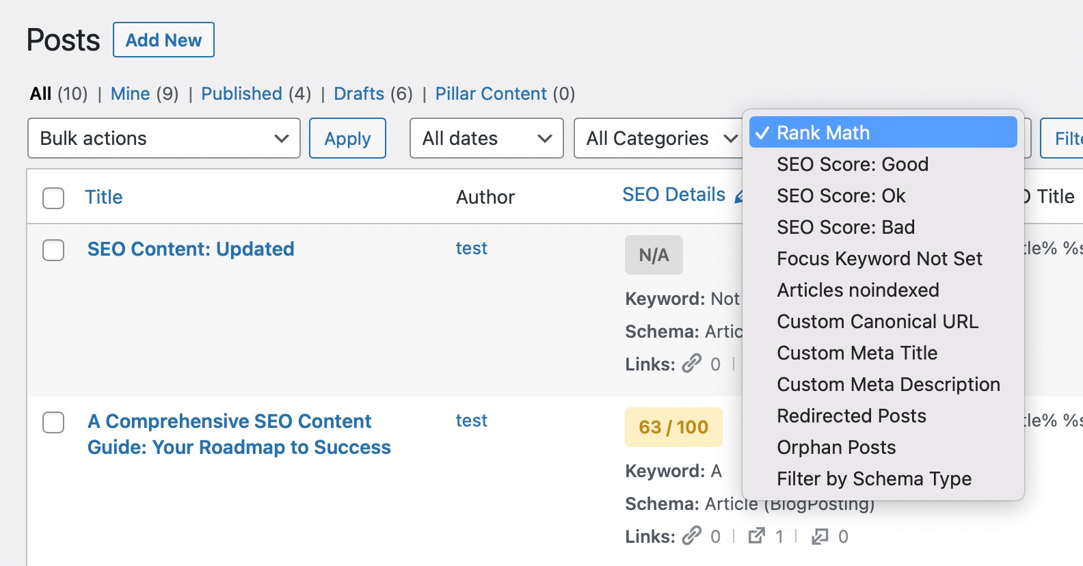Image resolution: width=1083 pixels, height=566 pixels.
Task: Click the partially visible Filter button
Action: coord(1062,138)
